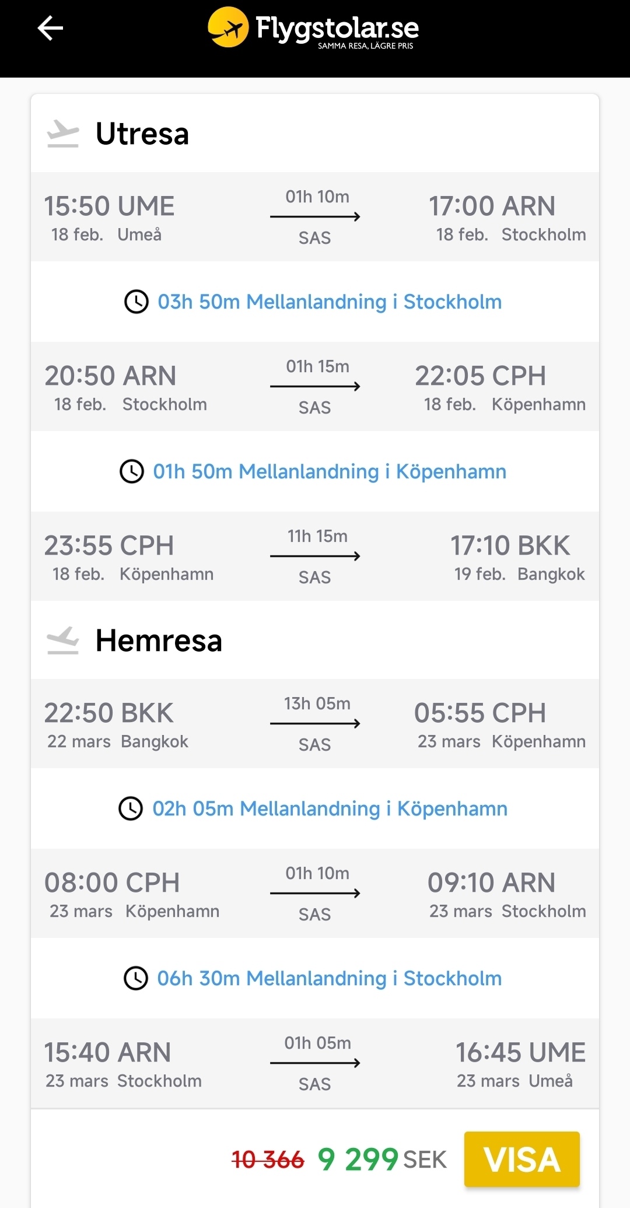
Task: Tap the Utresa section heading
Action: (142, 134)
